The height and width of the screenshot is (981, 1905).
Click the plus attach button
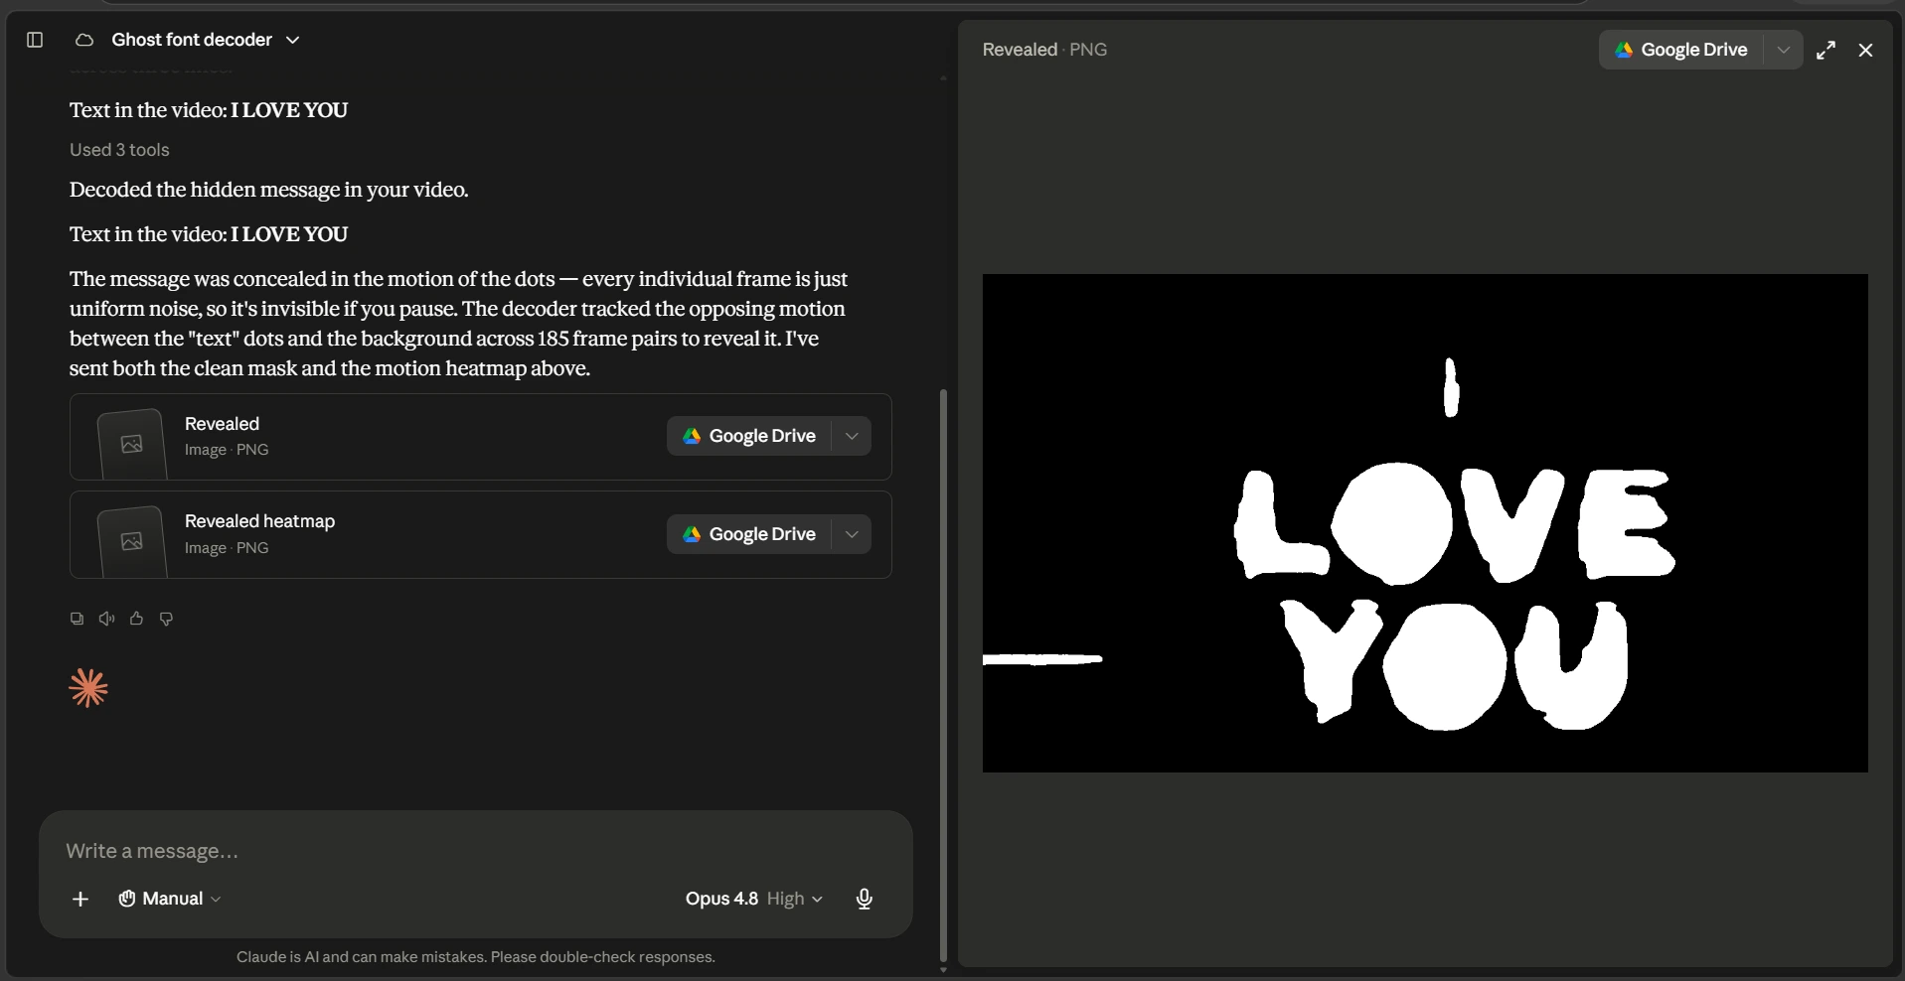[80, 899]
